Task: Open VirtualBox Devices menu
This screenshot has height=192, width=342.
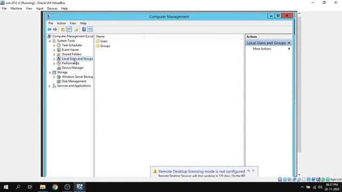Action: (x=52, y=9)
